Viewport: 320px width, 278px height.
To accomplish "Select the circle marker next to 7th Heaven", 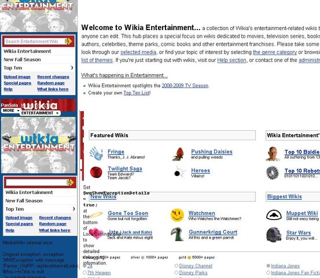I will coord(84,272).
